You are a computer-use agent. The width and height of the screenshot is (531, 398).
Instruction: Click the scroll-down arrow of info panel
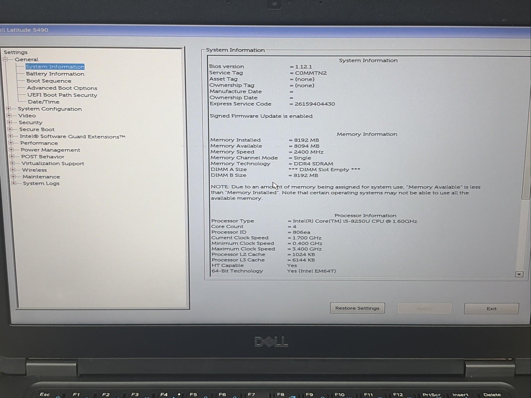click(519, 274)
